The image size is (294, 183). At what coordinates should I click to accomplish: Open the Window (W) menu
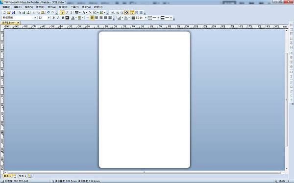click(x=86, y=7)
